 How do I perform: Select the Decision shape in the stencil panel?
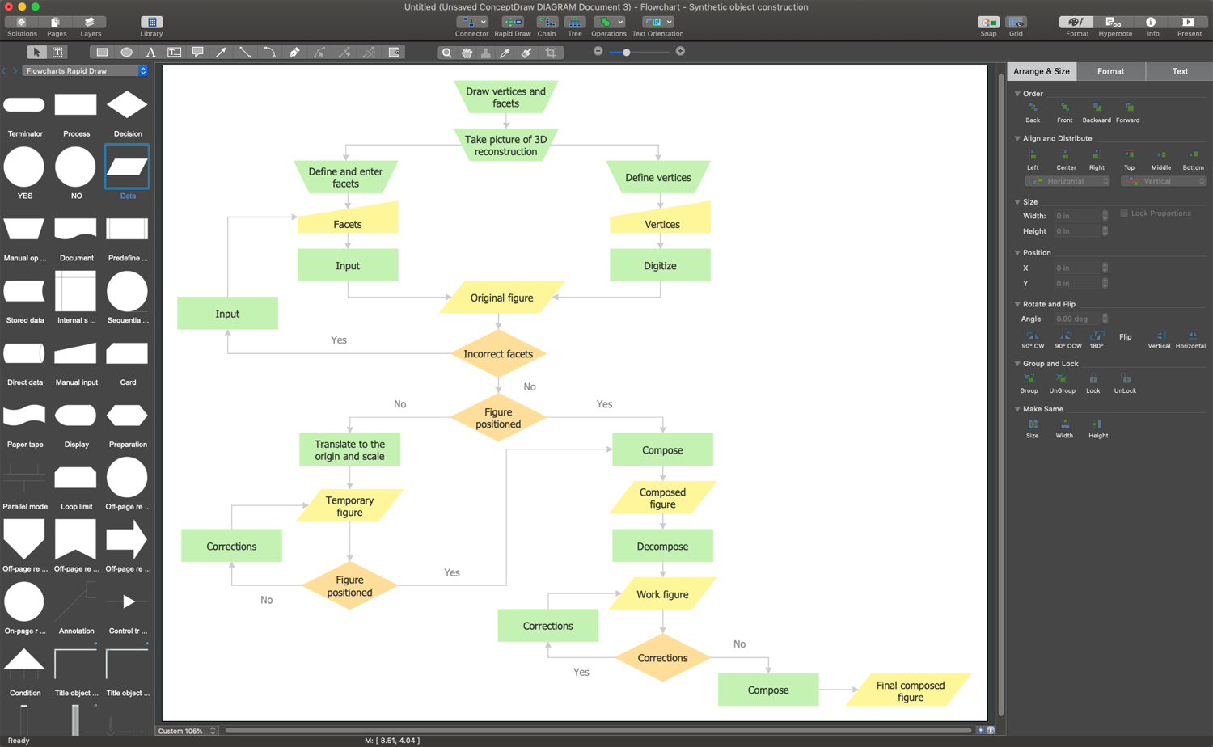point(126,105)
